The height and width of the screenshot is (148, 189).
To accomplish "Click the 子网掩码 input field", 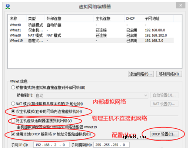I will pos(112,145).
